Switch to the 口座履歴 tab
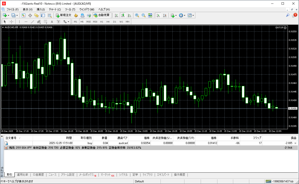Image resolution: width=299 pixels, height=184 pixels. click(x=38, y=175)
